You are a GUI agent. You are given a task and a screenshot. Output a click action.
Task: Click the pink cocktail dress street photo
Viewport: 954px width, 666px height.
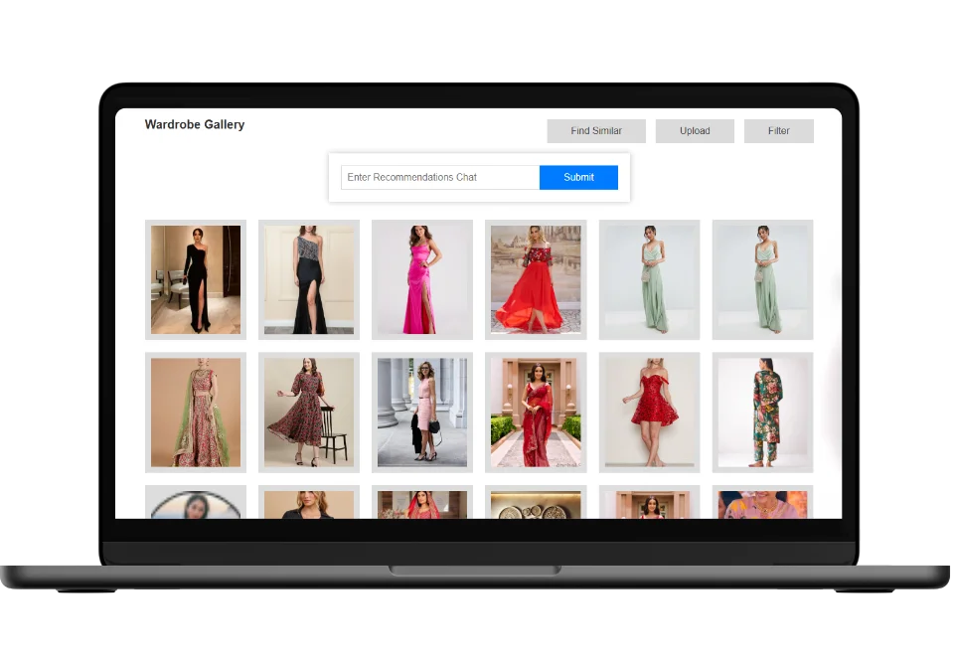pyautogui.click(x=421, y=412)
